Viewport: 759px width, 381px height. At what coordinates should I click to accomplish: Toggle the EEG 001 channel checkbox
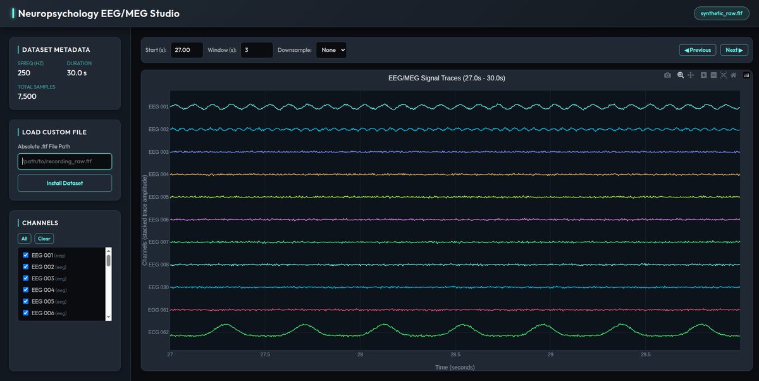(26, 255)
